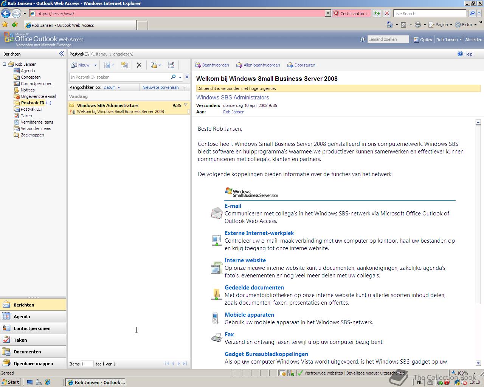Switch to Contactpersonen module tab
The width and height of the screenshot is (484, 387).
click(33, 328)
